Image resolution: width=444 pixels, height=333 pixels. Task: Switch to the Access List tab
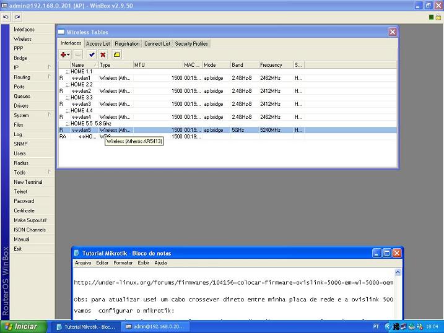pyautogui.click(x=98, y=43)
